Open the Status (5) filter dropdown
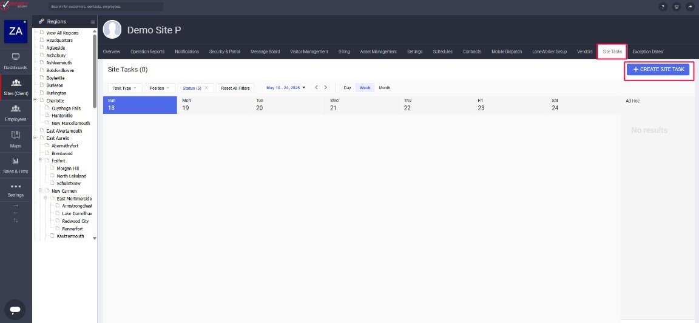 tap(192, 88)
